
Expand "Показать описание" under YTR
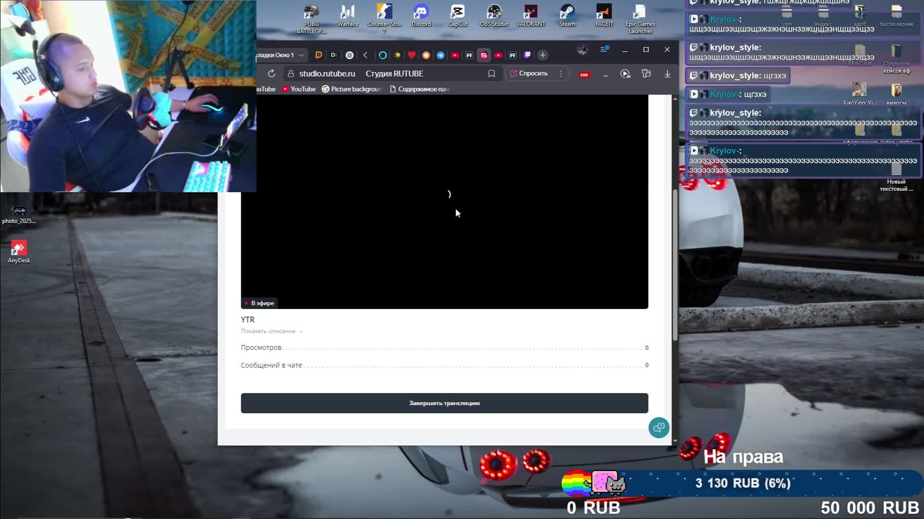[271, 331]
